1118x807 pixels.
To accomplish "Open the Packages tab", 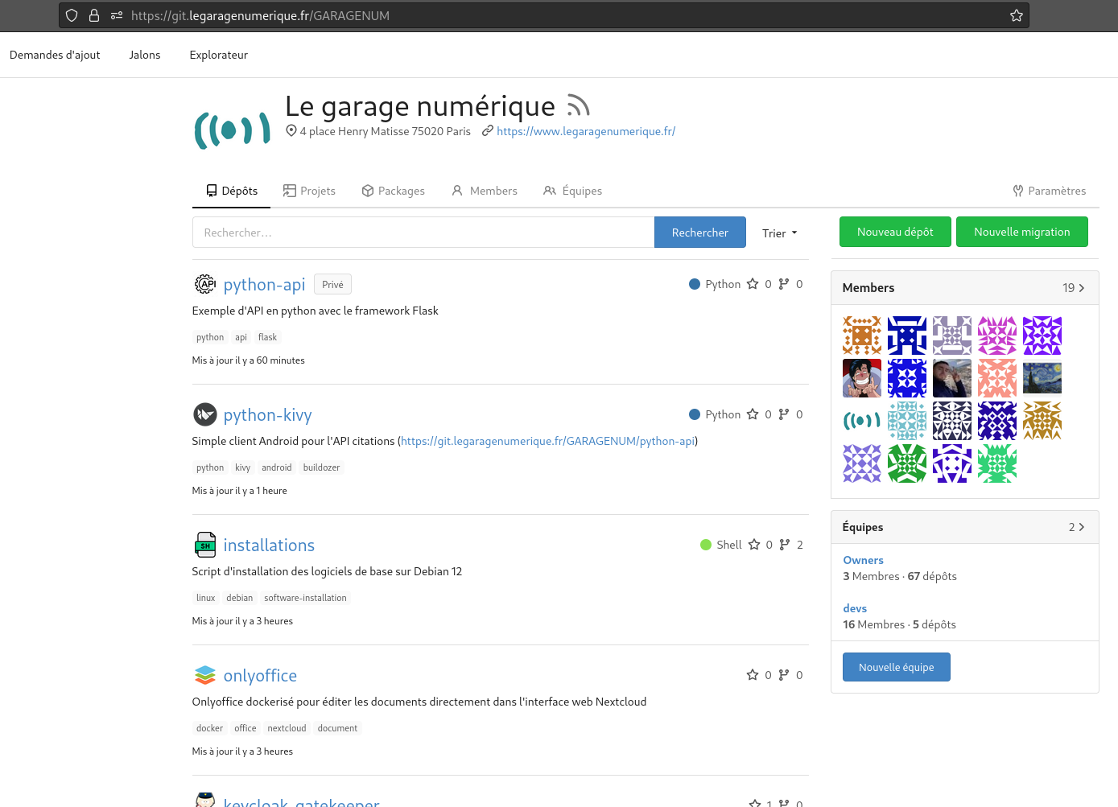I will point(393,191).
